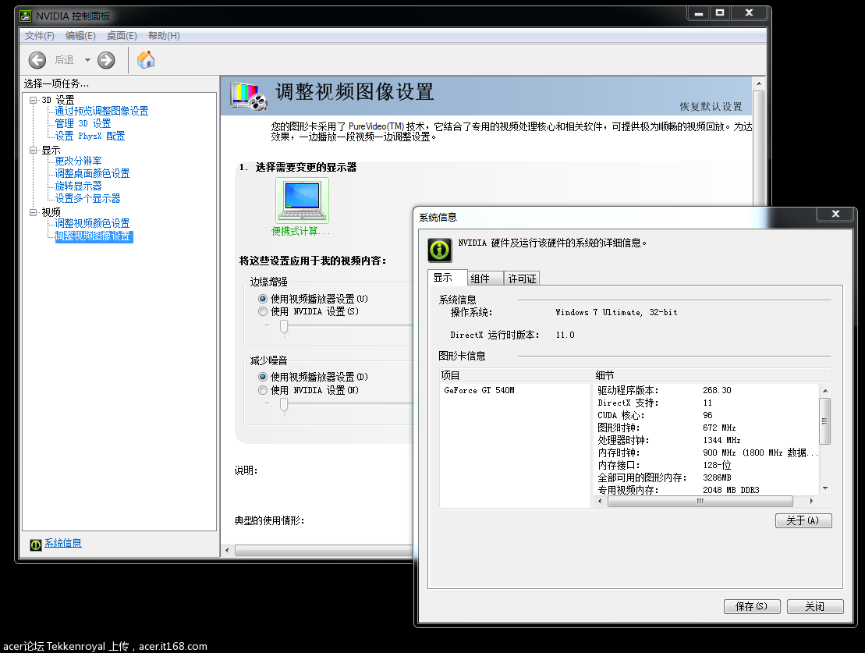This screenshot has height=653, width=865.
Task: Click the system info green icon in sidebar
Action: (x=36, y=545)
